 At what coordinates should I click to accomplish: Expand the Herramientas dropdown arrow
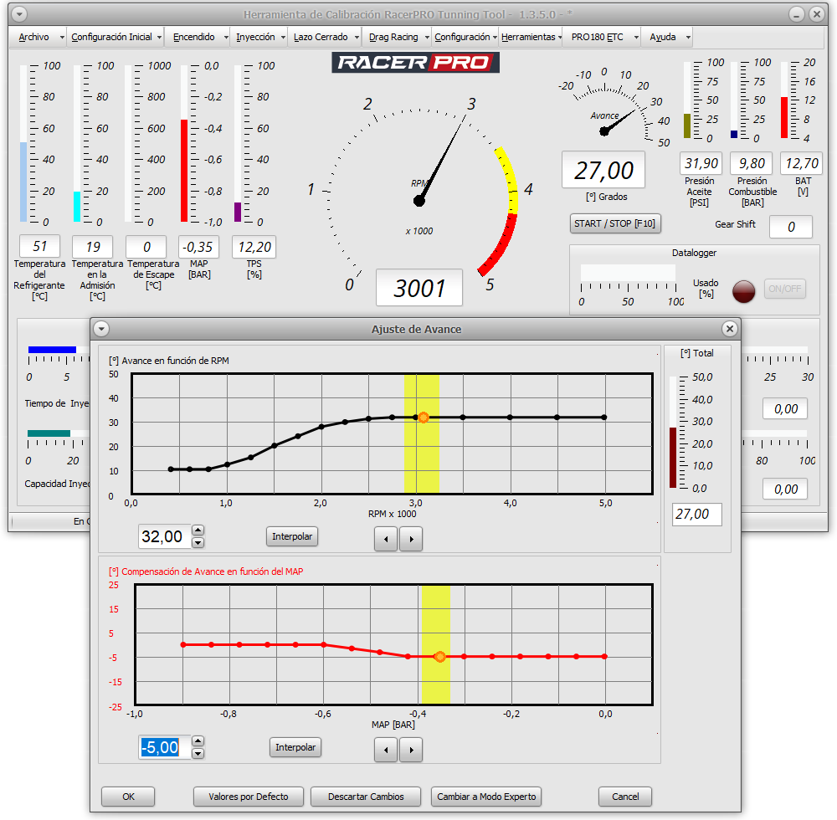(559, 38)
